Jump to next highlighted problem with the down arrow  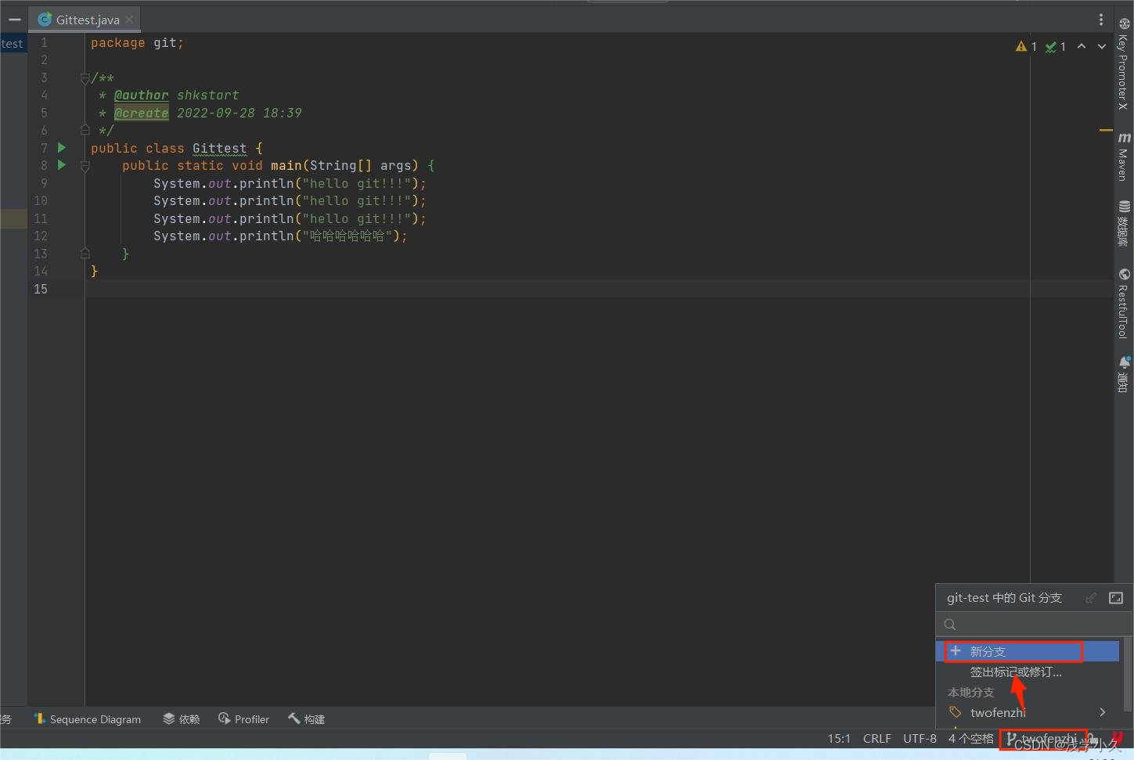click(x=1102, y=46)
